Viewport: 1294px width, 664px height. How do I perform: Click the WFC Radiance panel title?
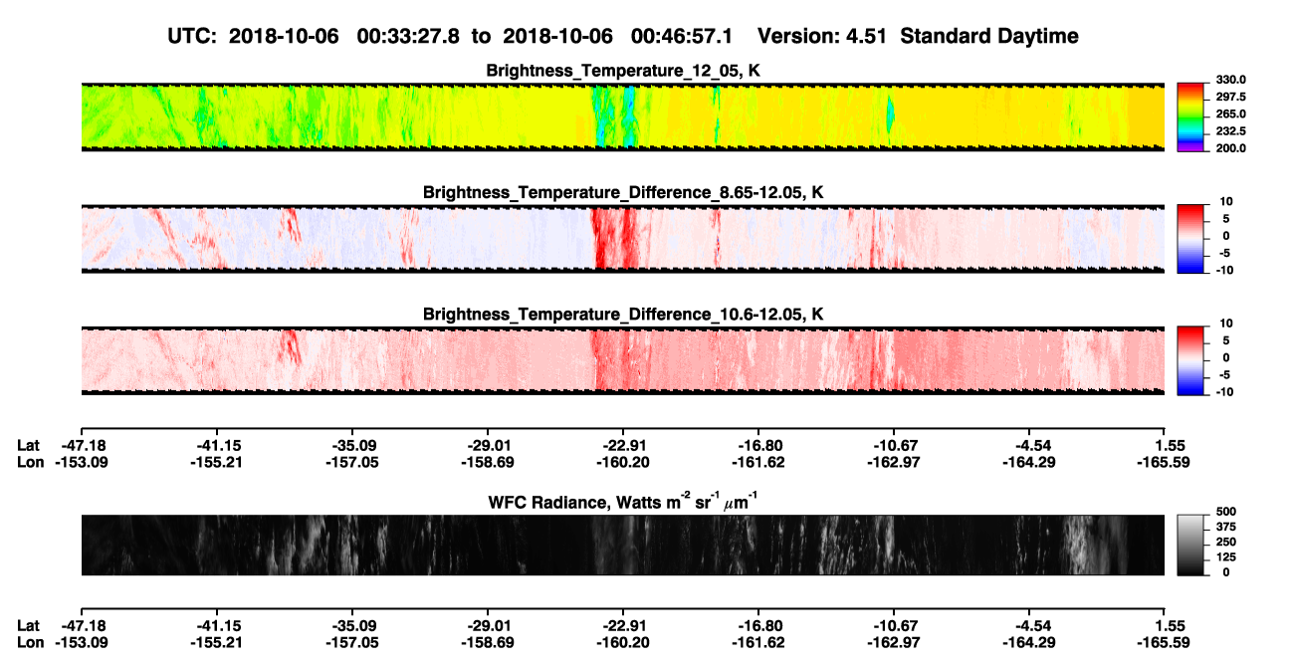(x=623, y=502)
